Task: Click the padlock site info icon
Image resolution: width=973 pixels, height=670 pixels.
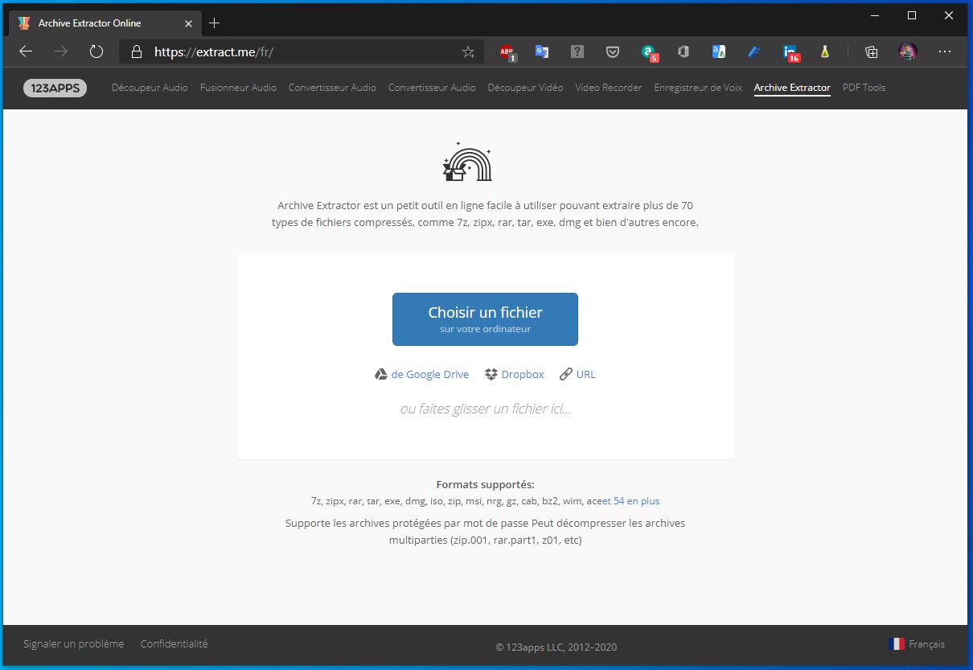Action: click(x=137, y=51)
